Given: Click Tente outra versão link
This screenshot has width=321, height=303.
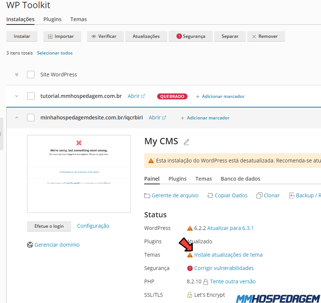Looking at the screenshot, I should pos(233,282).
